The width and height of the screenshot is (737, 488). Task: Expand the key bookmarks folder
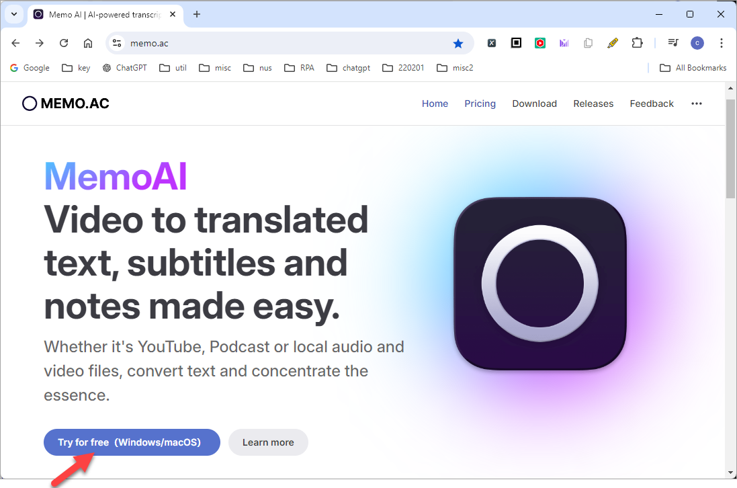click(76, 68)
